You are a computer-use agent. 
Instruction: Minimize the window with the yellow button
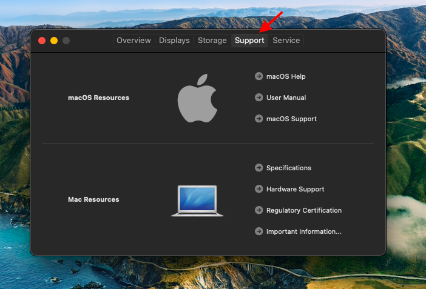tap(54, 41)
